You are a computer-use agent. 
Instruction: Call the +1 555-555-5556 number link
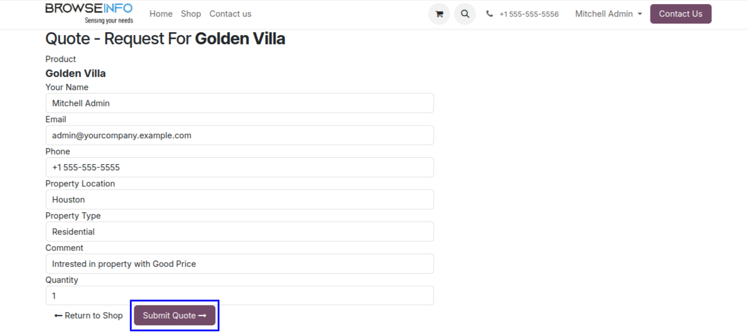[528, 14]
